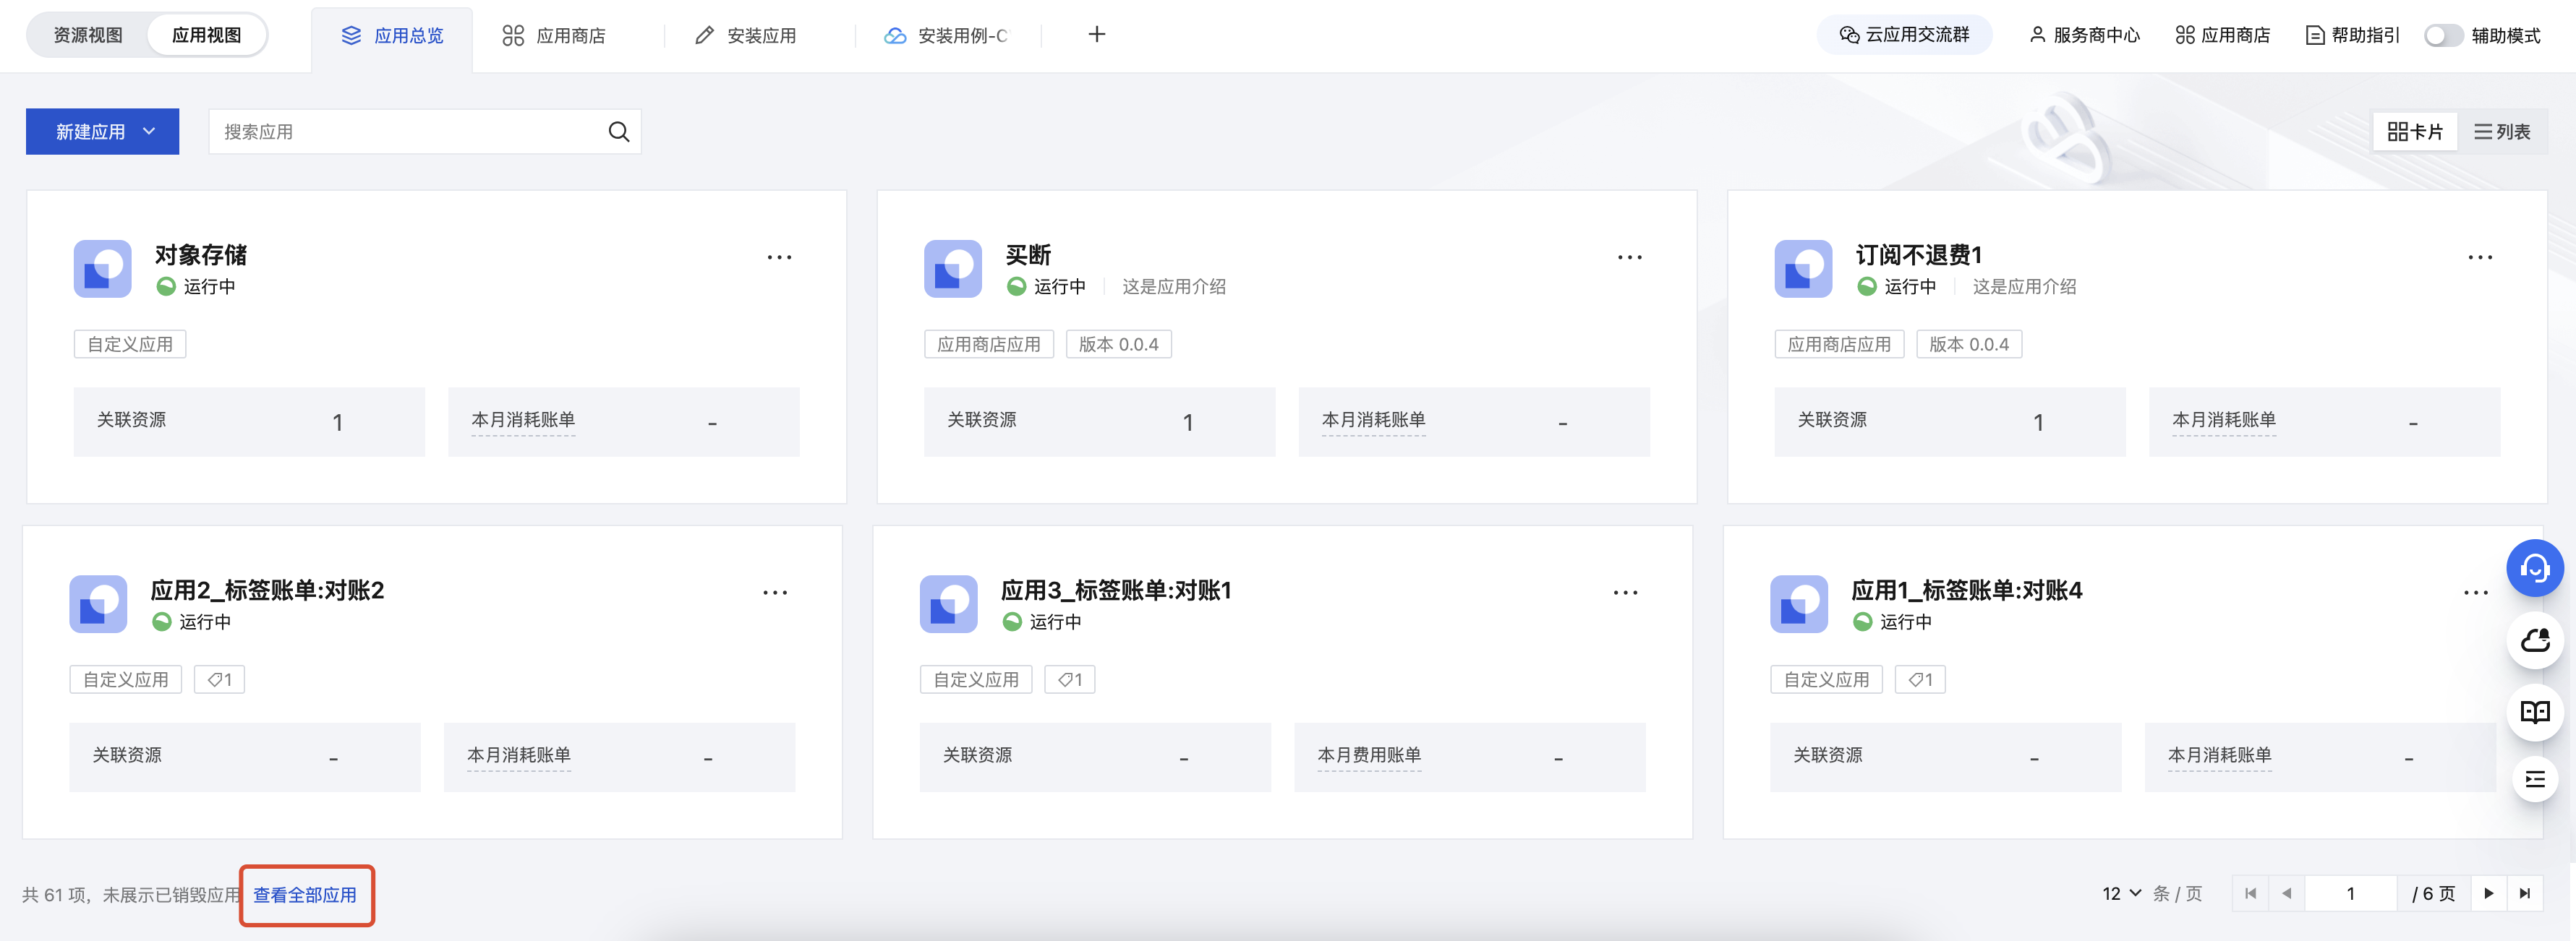Go to the next page arrow
This screenshot has height=941, width=2576.
point(2488,893)
